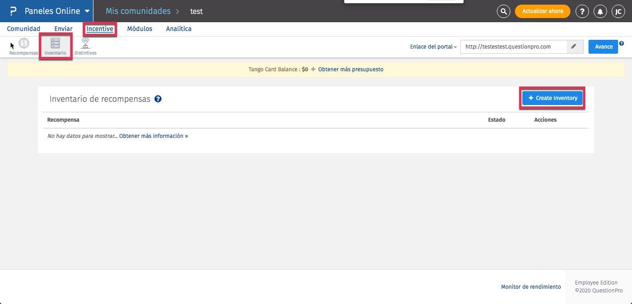Click the Estado column header
This screenshot has width=632, height=304.
[x=496, y=120]
